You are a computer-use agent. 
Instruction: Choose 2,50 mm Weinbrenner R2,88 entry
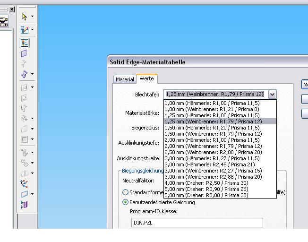220,152
